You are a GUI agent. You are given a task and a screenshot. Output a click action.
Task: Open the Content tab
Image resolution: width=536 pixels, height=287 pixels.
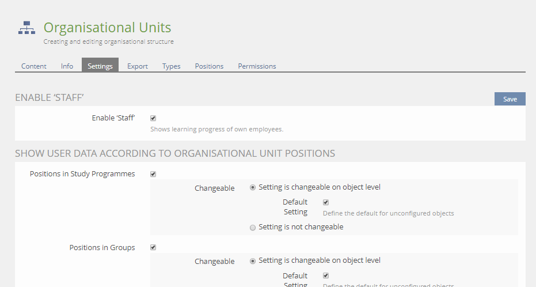tap(34, 66)
